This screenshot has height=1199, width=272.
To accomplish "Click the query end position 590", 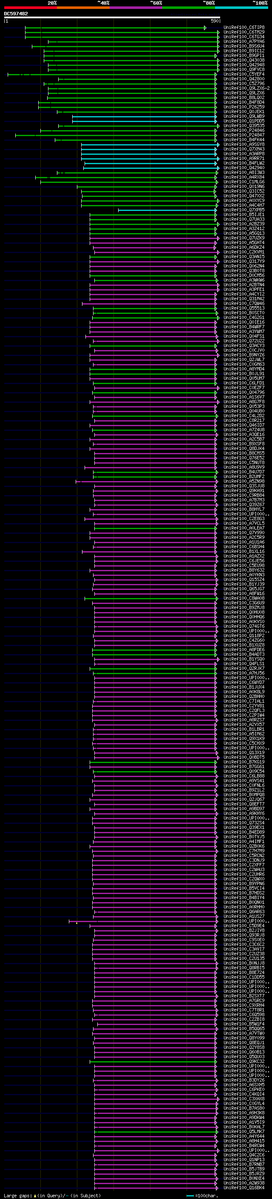I will 215,21.
